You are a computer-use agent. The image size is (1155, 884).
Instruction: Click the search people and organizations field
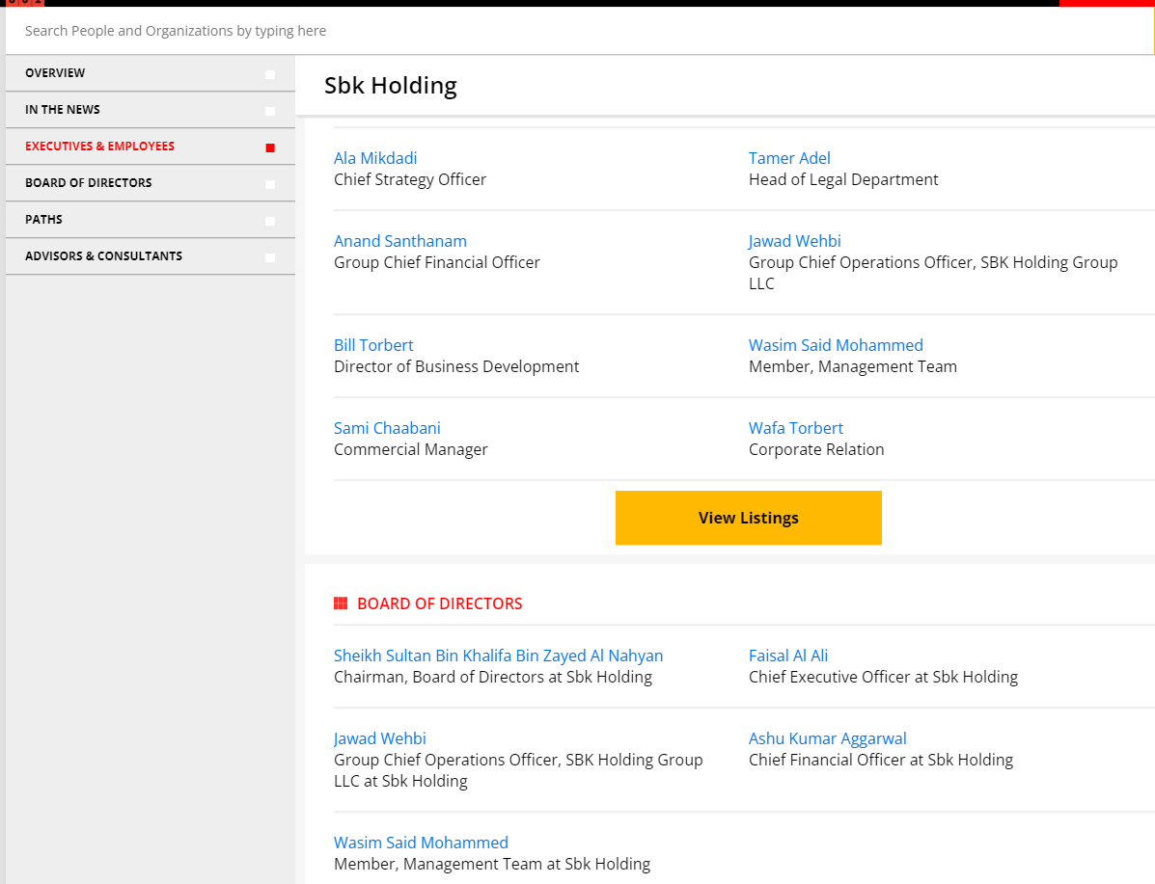click(x=579, y=31)
